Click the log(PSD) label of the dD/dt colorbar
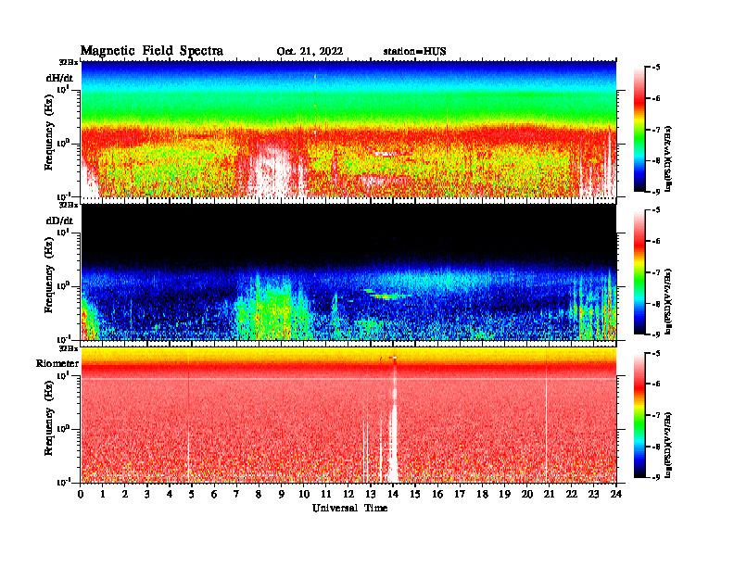This screenshot has width=734, height=567. click(668, 301)
